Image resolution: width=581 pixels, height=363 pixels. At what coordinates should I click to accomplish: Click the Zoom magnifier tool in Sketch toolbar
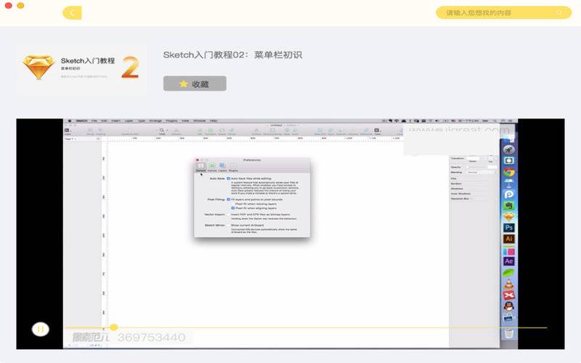click(x=162, y=131)
